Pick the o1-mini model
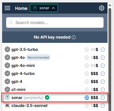The width and height of the screenshot is (114, 111). pos(55,90)
